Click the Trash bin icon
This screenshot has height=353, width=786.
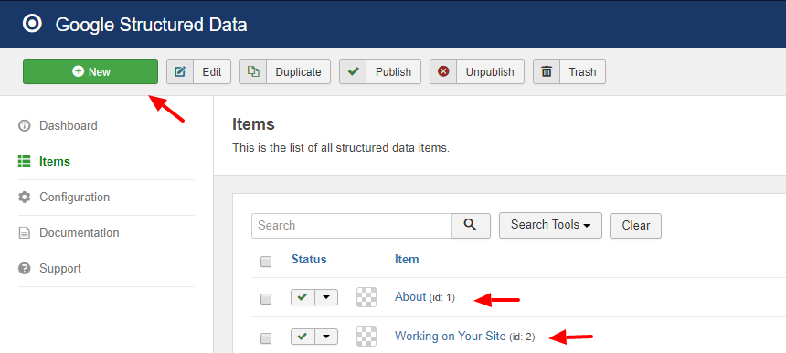point(547,71)
